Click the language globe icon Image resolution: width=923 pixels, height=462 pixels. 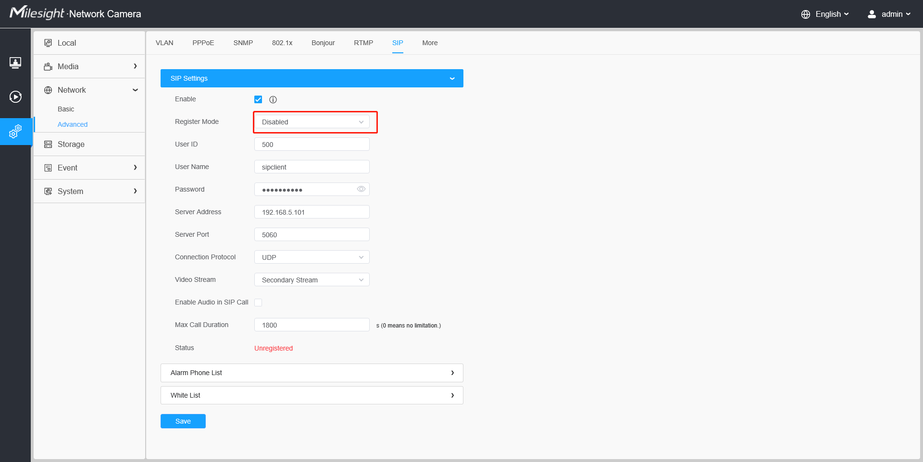806,14
